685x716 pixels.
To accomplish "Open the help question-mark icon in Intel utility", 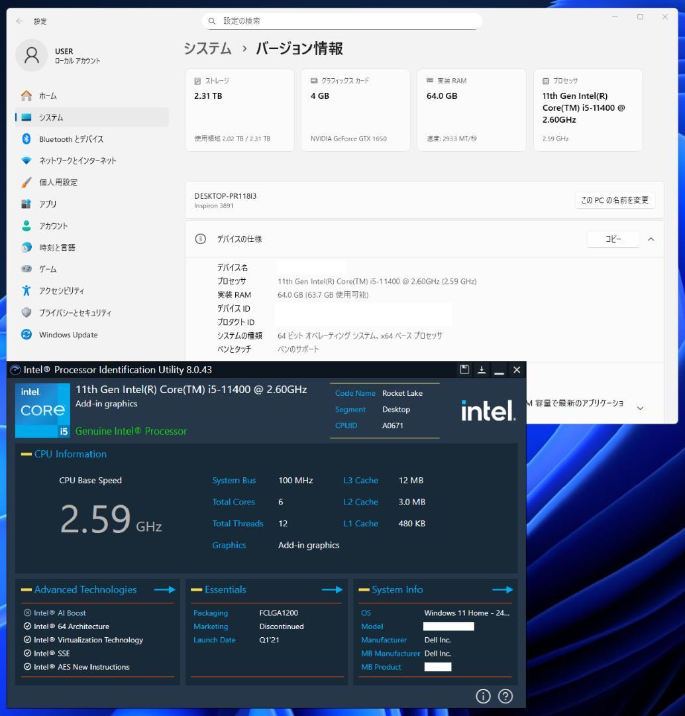I will (x=505, y=696).
